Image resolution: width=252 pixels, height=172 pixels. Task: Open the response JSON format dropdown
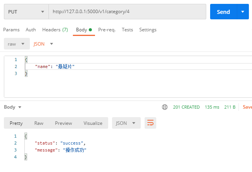coord(126,123)
